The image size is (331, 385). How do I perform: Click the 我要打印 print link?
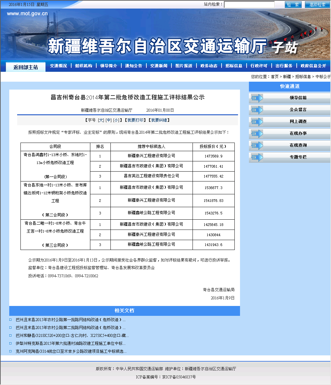135,120
